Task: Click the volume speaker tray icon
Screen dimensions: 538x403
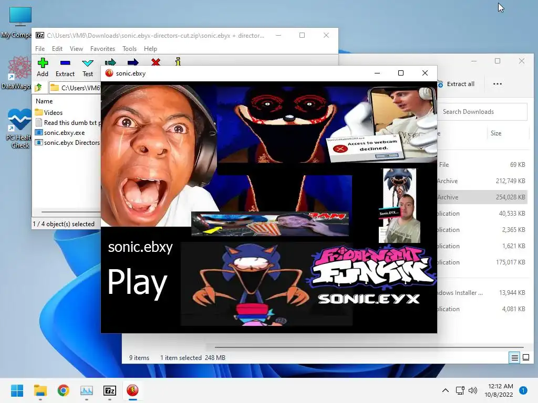Action: pyautogui.click(x=473, y=390)
